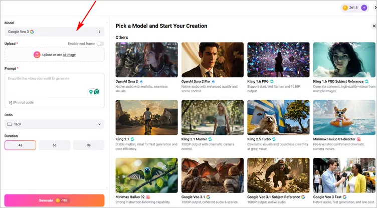Click the Minimax Hailuo 01-director logo icon
The width and height of the screenshot is (377, 208).
click(x=358, y=139)
